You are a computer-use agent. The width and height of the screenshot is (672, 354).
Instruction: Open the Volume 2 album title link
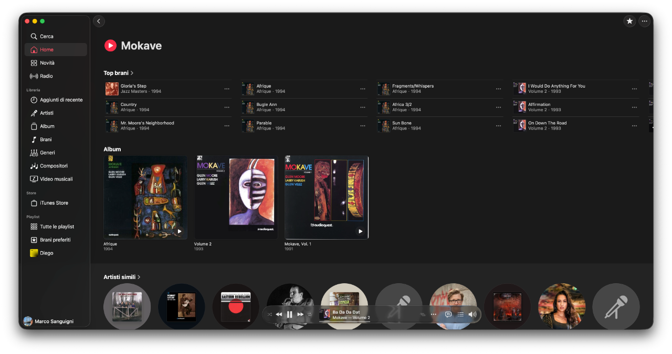click(203, 244)
